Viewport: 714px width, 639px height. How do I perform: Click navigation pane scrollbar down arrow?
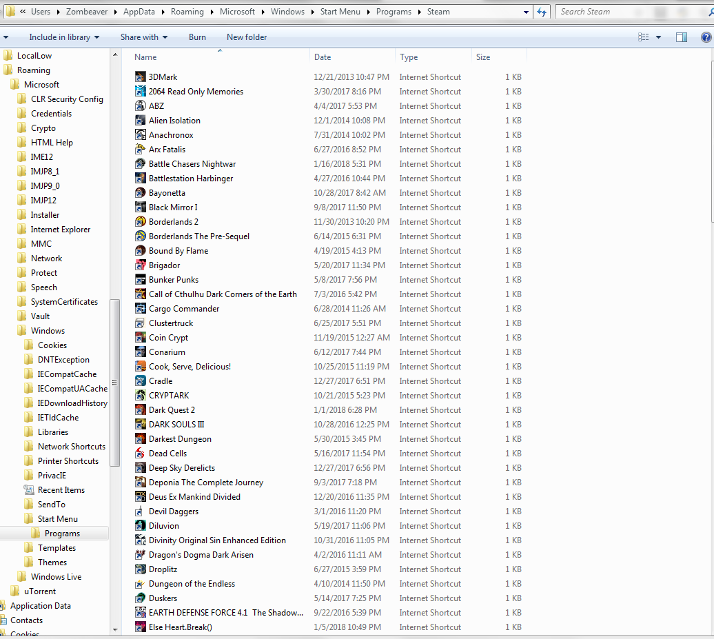(115, 630)
